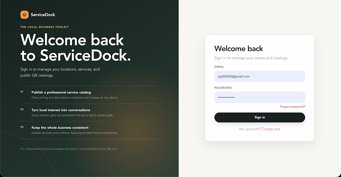Click 'The Local Business Toolkit' tagline
The height and width of the screenshot is (177, 341).
click(x=45, y=27)
